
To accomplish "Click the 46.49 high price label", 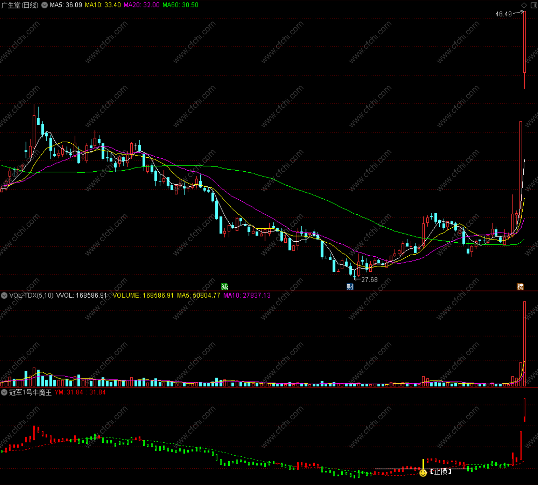I will pos(504,14).
